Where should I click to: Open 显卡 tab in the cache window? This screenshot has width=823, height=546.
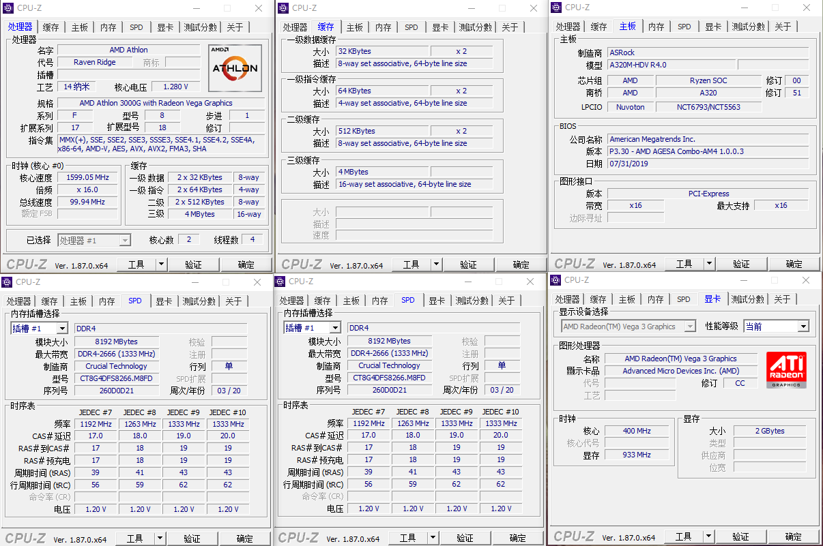tap(440, 27)
